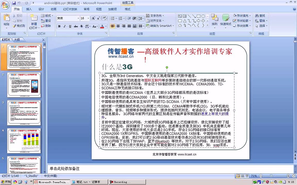Save the presentation via quick access toolbar

[14, 3]
